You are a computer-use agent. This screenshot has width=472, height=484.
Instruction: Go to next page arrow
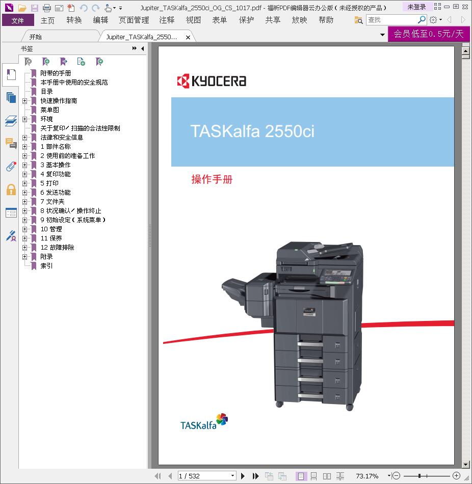(x=243, y=476)
